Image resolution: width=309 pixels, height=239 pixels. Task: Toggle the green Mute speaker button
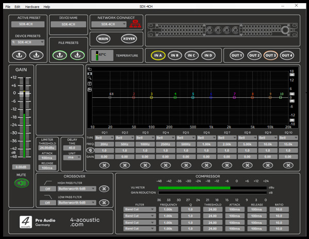pyautogui.click(x=21, y=183)
